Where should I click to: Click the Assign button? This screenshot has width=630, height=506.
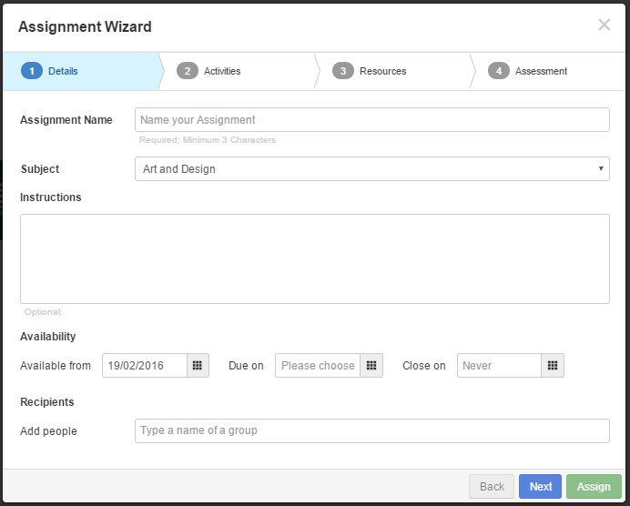pos(594,486)
